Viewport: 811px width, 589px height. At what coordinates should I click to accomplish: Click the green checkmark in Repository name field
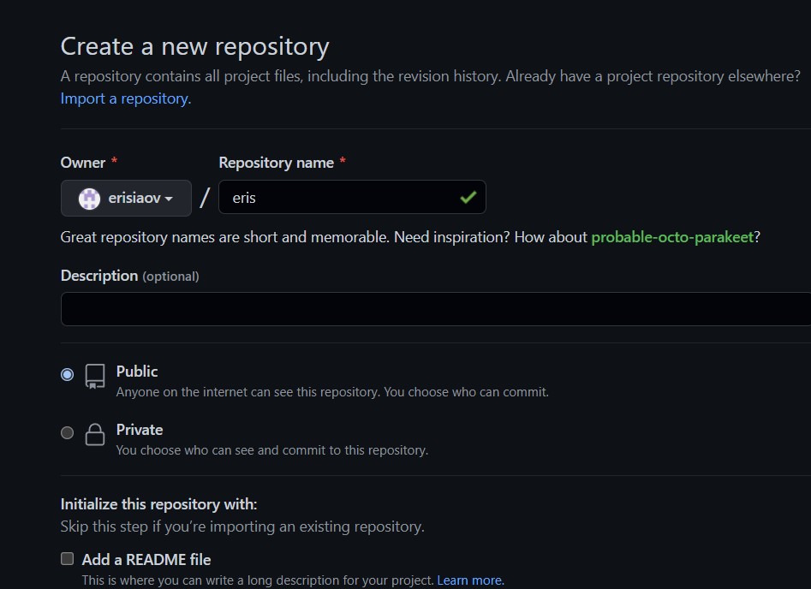[x=468, y=197]
